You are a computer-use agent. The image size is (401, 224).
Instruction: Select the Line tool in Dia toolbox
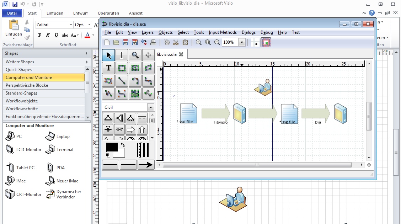click(122, 81)
